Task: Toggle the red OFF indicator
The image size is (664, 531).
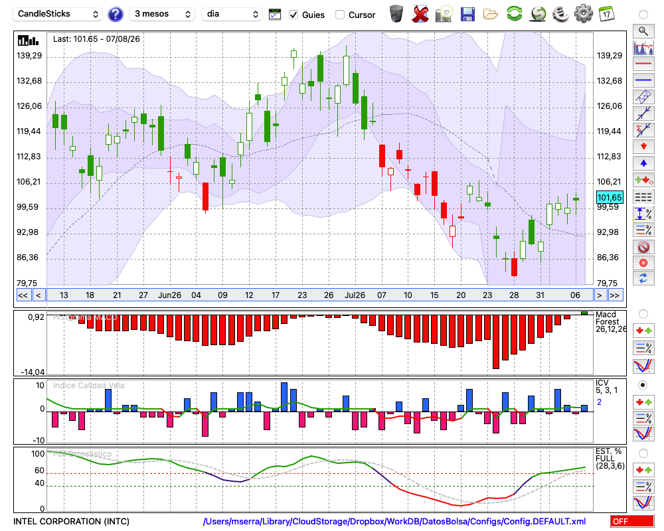Action: click(x=632, y=521)
